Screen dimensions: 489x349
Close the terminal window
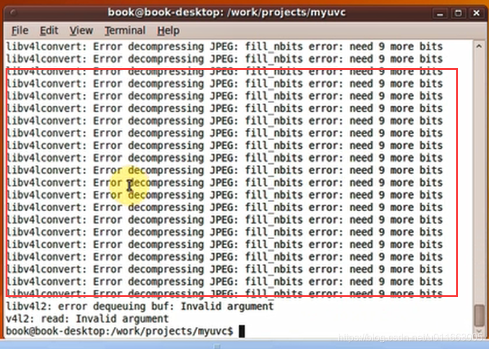pyautogui.click(x=476, y=14)
